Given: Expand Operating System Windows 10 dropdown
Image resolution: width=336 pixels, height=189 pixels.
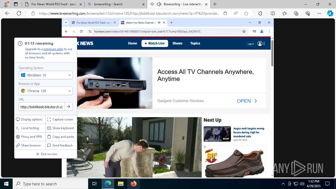Looking at the screenshot, I should point(46,75).
